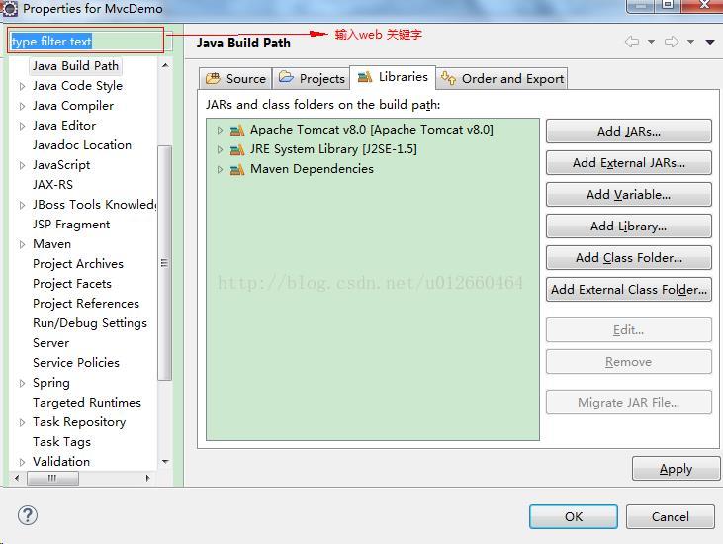Expand the Java Editor node
723x544 pixels.
pyautogui.click(x=22, y=126)
